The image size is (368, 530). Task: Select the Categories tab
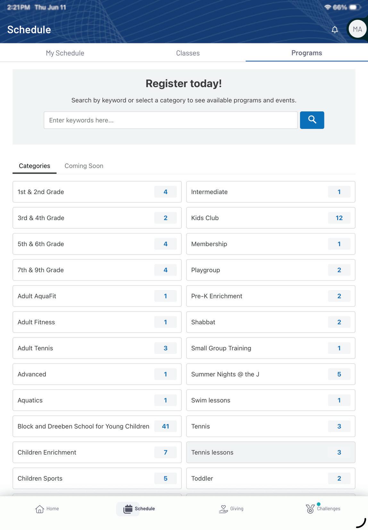tap(35, 166)
